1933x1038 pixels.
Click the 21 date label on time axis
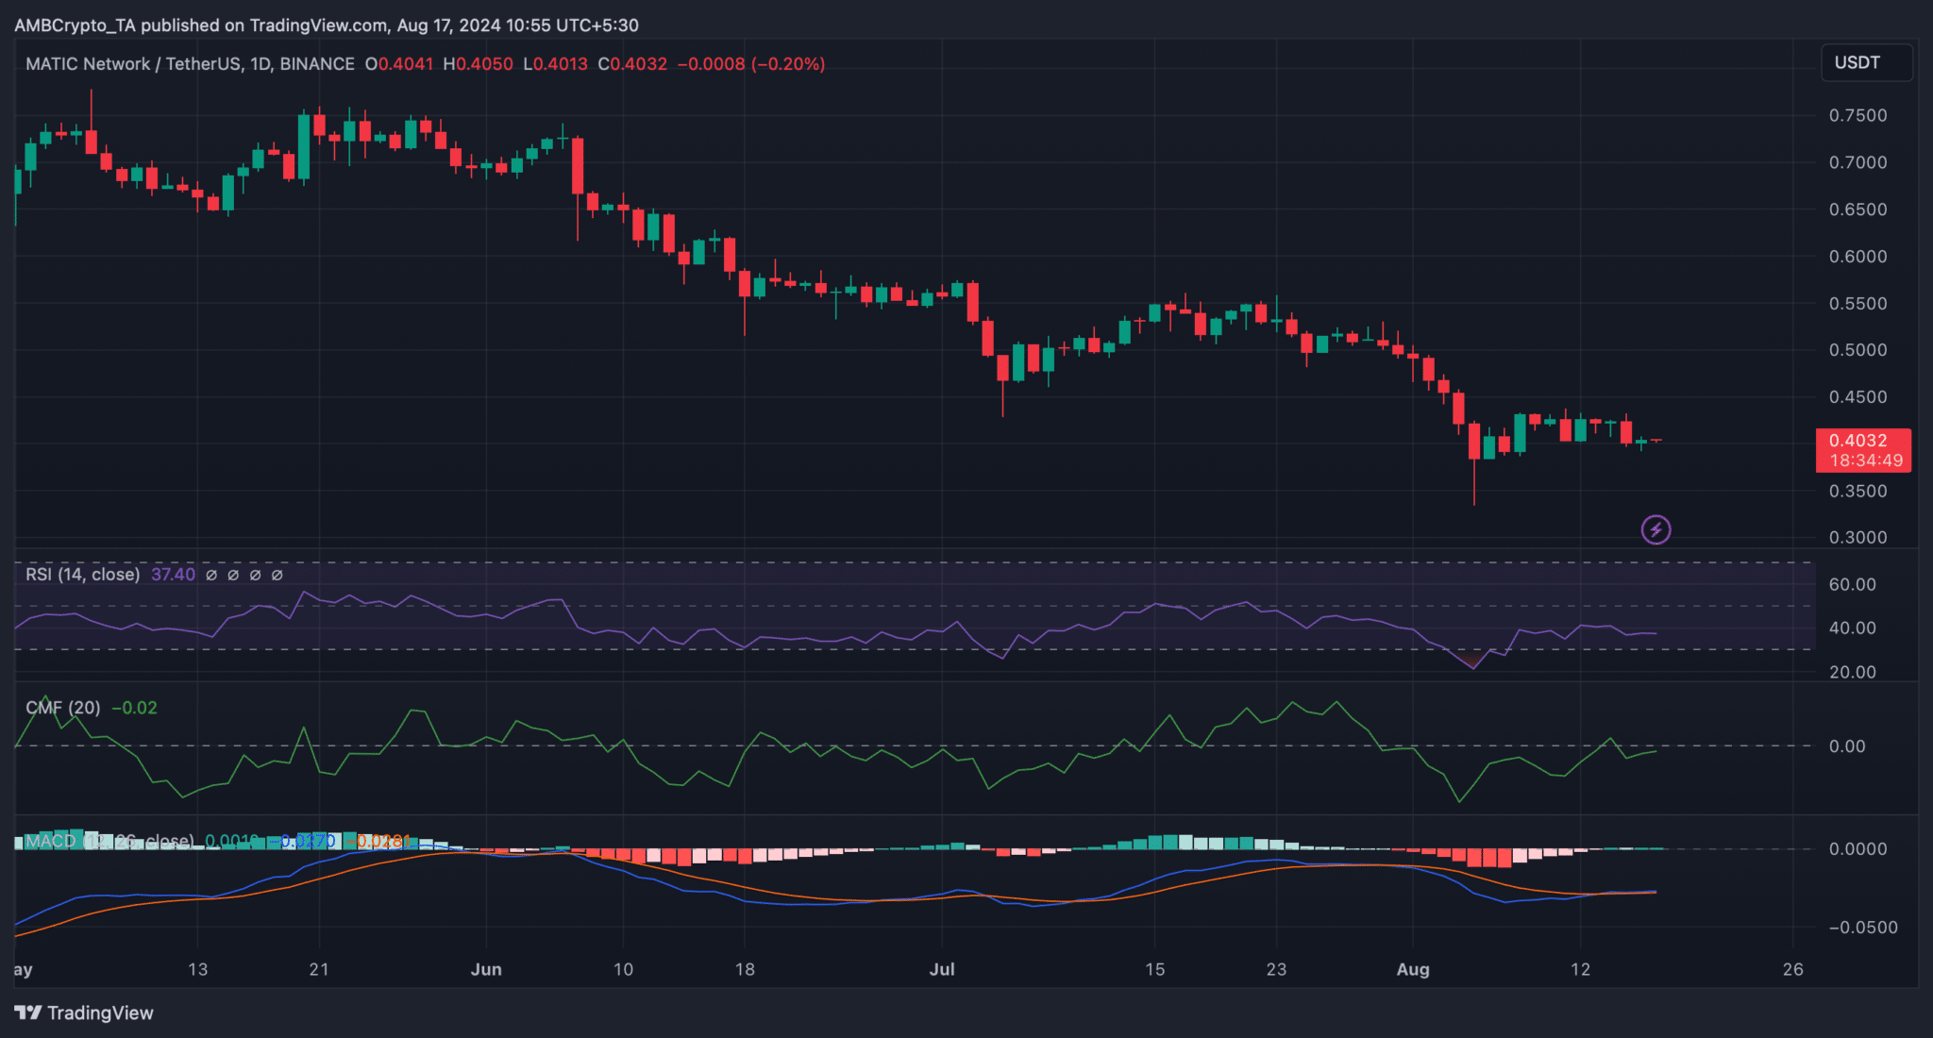(319, 969)
